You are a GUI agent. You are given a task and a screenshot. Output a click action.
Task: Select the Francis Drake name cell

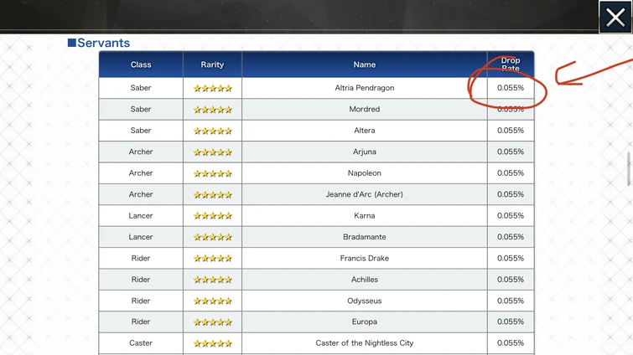coord(365,258)
